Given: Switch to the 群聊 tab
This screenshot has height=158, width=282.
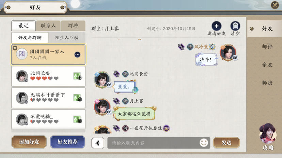Looking at the screenshot, I should click(x=73, y=26).
